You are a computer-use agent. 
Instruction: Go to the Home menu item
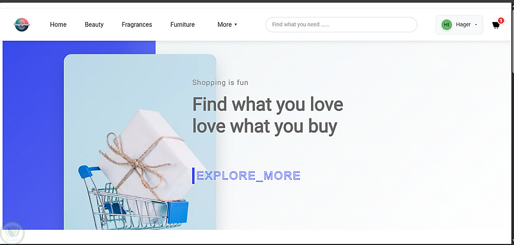(x=58, y=25)
